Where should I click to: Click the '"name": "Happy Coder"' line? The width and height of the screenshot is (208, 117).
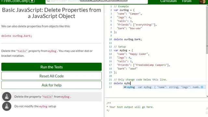[x=133, y=54]
